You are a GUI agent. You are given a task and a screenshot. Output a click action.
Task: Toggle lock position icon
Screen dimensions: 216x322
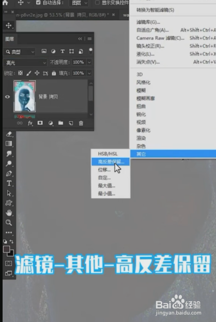(37, 73)
